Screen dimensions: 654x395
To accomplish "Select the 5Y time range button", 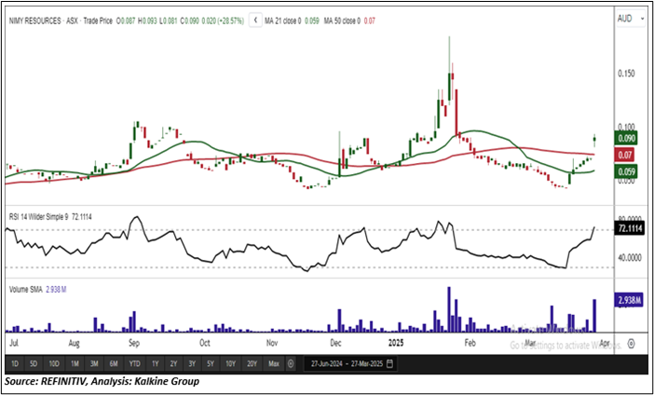I will pyautogui.click(x=211, y=363).
